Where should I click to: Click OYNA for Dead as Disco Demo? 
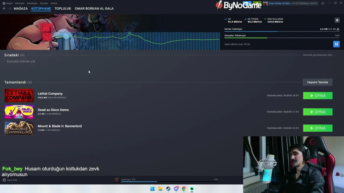[x=318, y=112]
